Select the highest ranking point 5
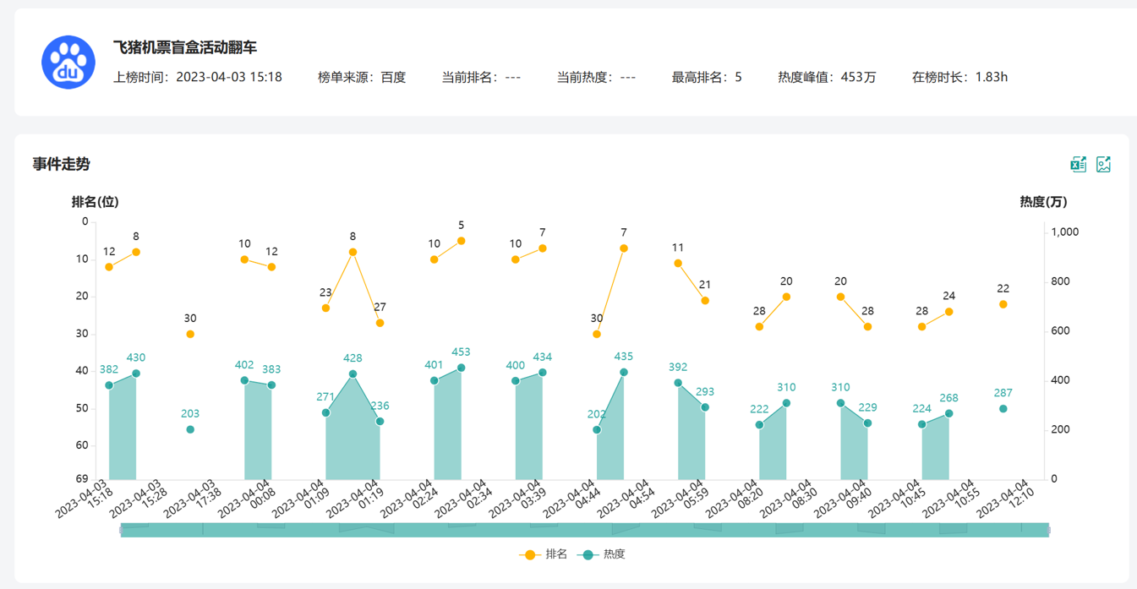The width and height of the screenshot is (1137, 589). [x=461, y=241]
